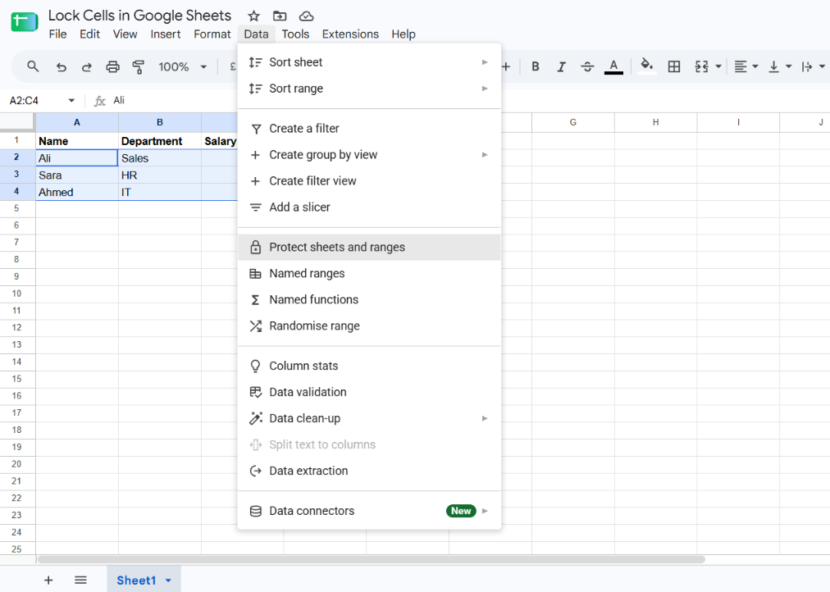Choose Create filter view

click(x=369, y=181)
